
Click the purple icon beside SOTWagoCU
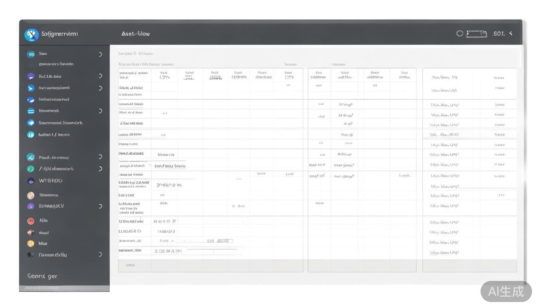coord(31,206)
